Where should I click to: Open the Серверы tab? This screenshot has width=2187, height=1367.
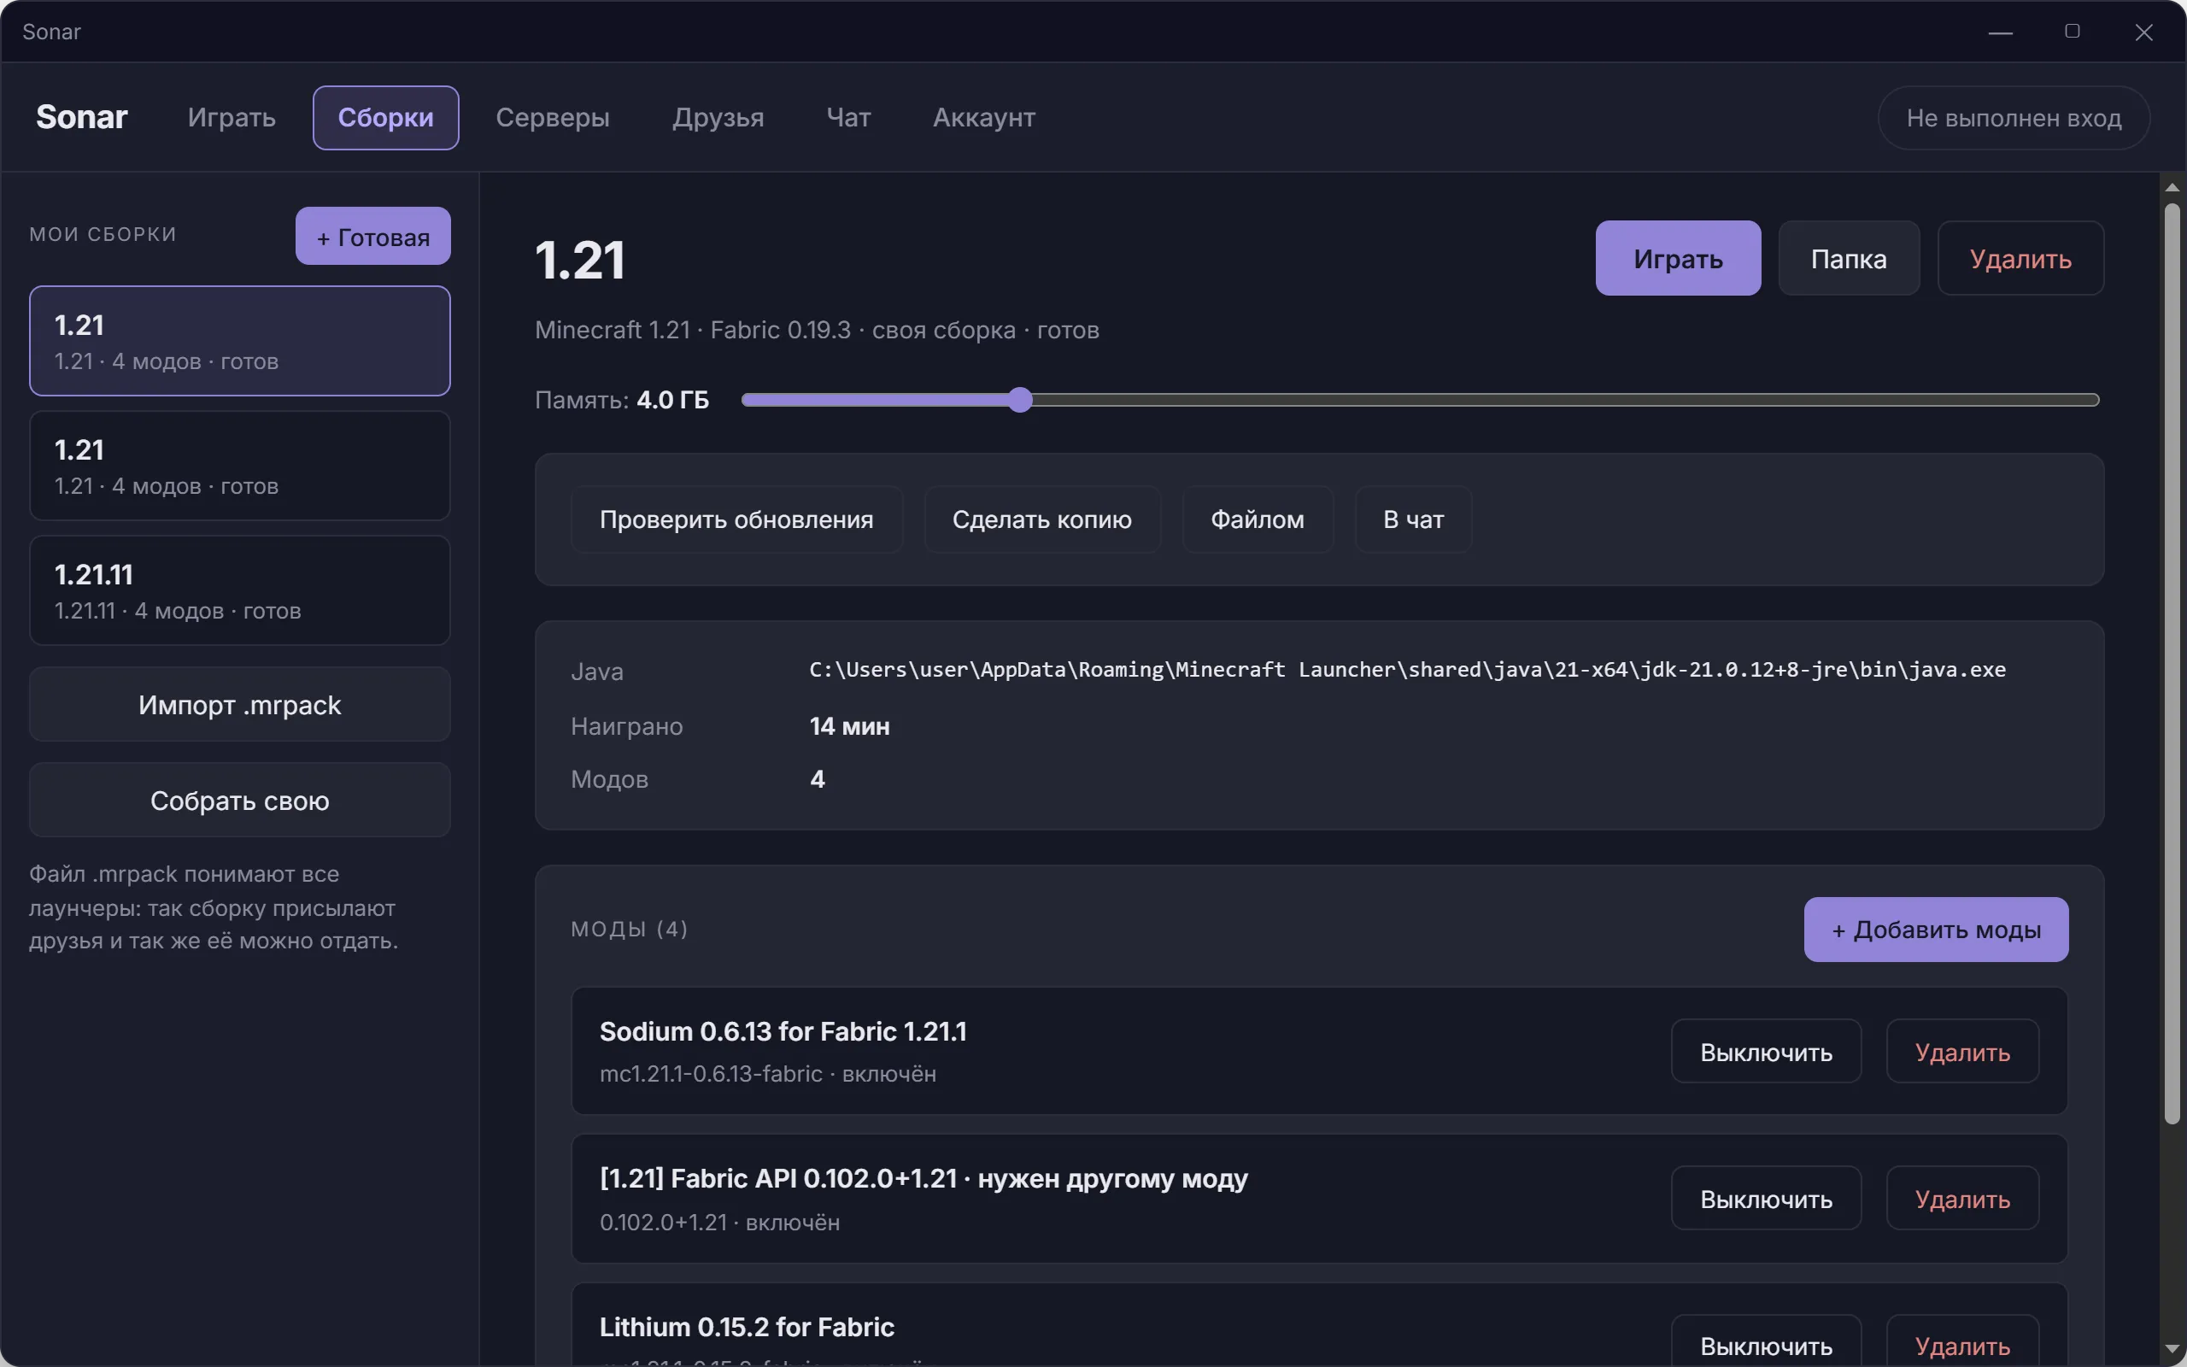pos(552,118)
